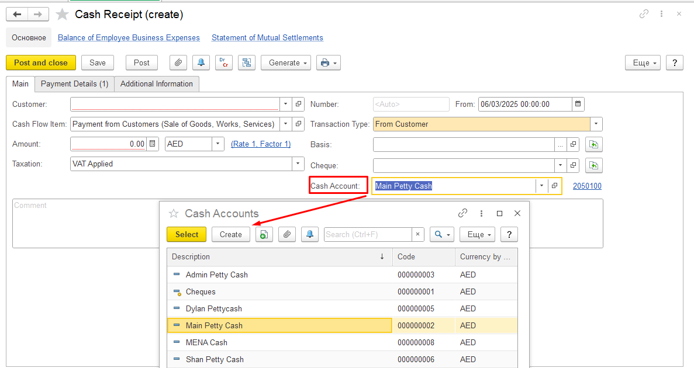This screenshot has height=368, width=694.
Task: Expand the Cash Account dropdown
Action: (x=542, y=186)
